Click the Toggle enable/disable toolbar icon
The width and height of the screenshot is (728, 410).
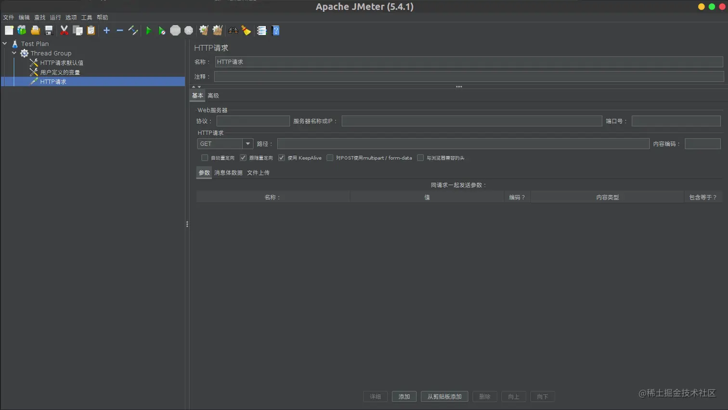point(133,30)
